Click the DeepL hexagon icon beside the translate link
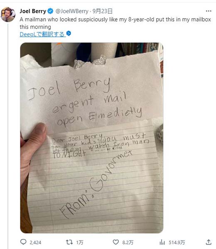The image size is (216, 249). 69,34
